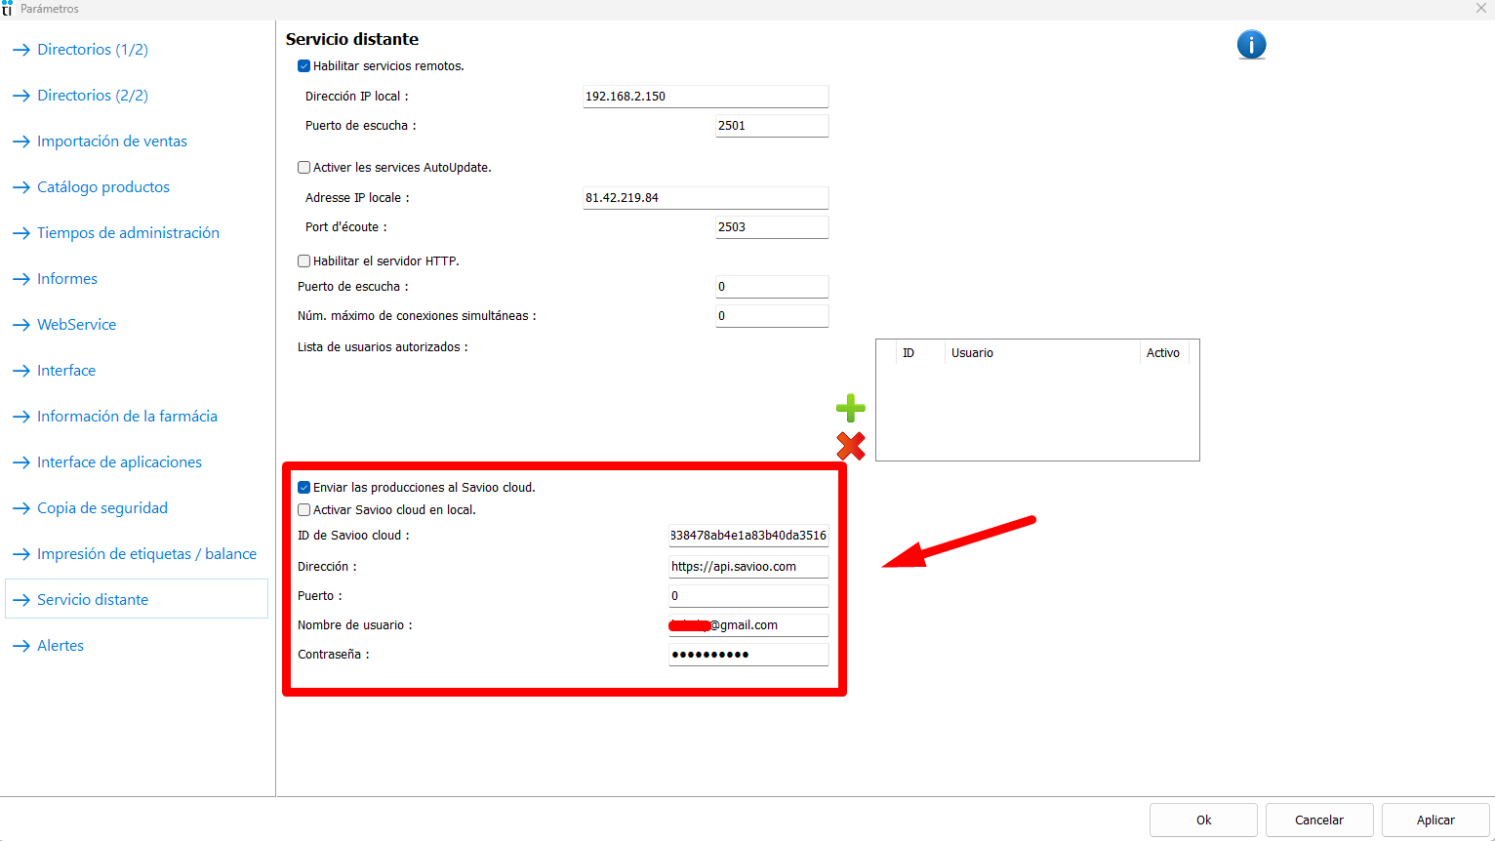Open Directorios (1/2) settings section
The width and height of the screenshot is (1495, 841).
pyautogui.click(x=93, y=50)
